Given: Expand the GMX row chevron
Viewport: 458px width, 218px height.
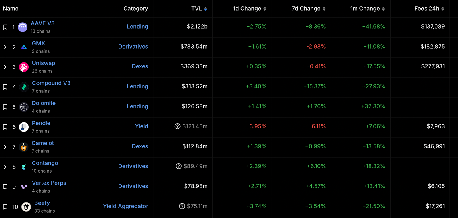Looking at the screenshot, I should pyautogui.click(x=5, y=47).
